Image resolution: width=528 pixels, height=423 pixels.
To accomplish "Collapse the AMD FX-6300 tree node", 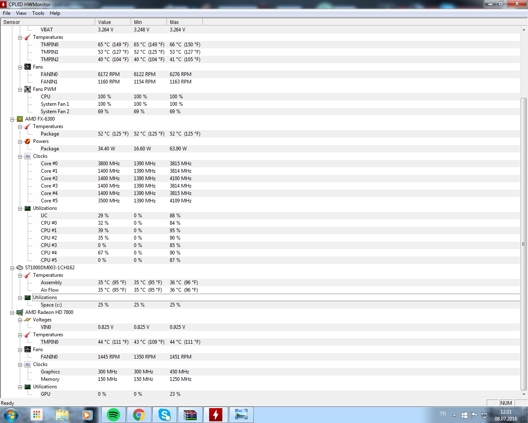I will [12, 119].
